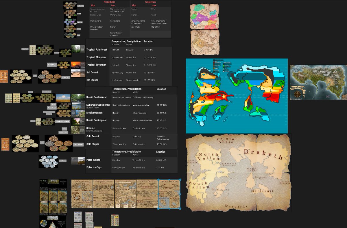
Task: Click the Cold Desert row label
Action: pos(93,136)
